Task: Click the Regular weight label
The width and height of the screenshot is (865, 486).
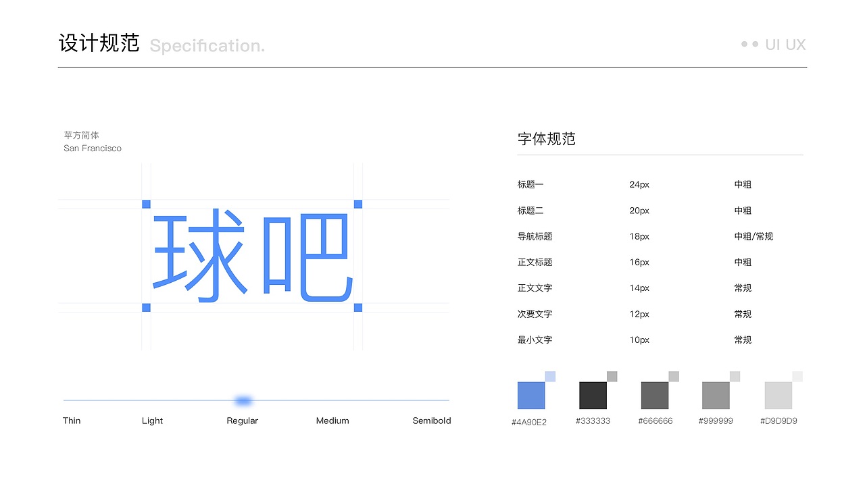Action: 243,421
